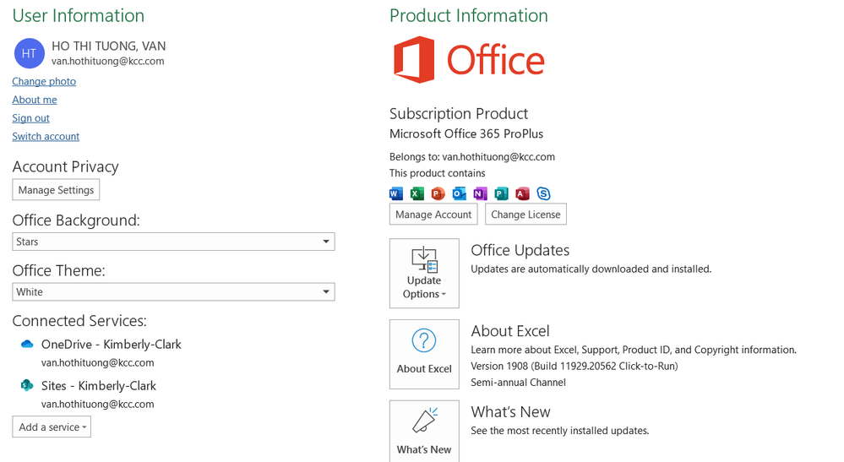Click the About Excel button

pyautogui.click(x=424, y=354)
